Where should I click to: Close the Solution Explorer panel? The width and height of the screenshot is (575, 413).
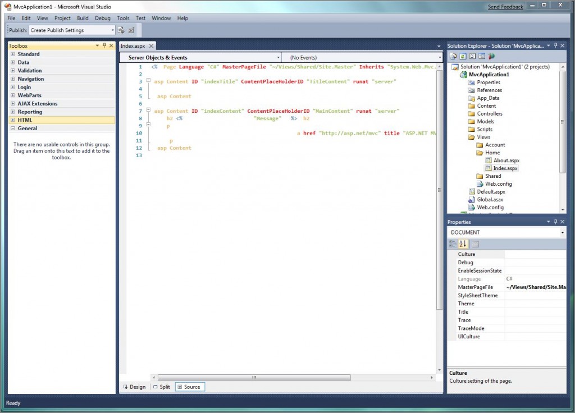563,45
